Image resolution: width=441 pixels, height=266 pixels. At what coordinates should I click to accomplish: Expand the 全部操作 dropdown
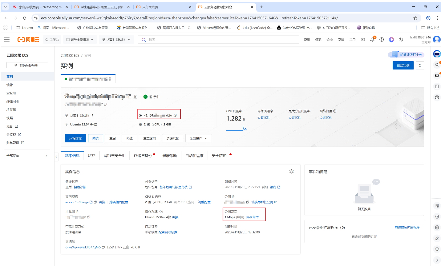(198, 138)
